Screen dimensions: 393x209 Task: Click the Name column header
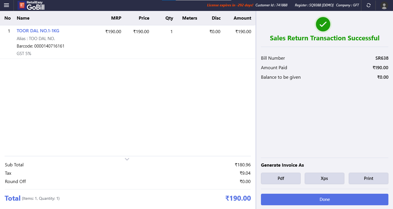click(23, 18)
